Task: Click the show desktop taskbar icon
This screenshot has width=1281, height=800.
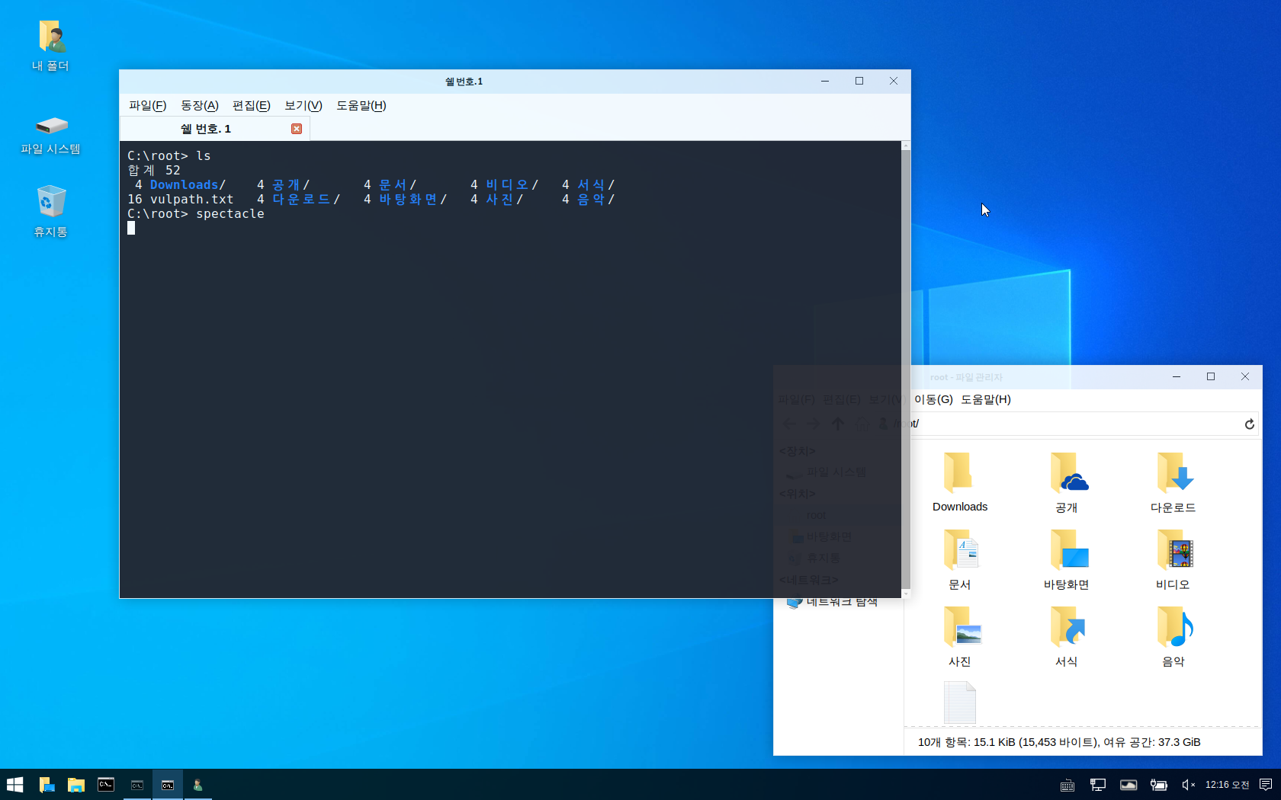Action: tap(46, 785)
